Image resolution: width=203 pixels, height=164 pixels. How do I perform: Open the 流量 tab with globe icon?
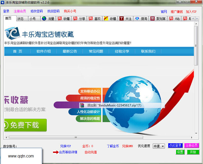48,18
